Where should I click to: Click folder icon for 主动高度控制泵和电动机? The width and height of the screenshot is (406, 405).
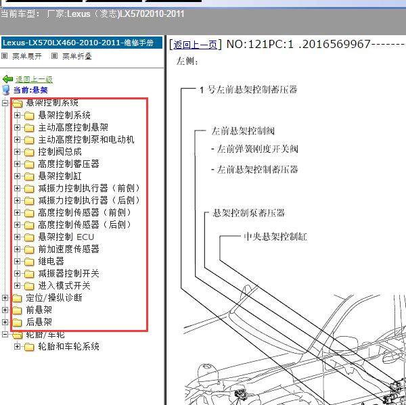click(29, 140)
